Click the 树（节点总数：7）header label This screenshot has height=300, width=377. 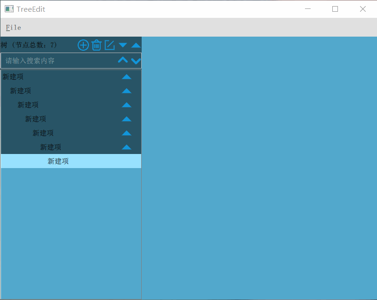[29, 45]
